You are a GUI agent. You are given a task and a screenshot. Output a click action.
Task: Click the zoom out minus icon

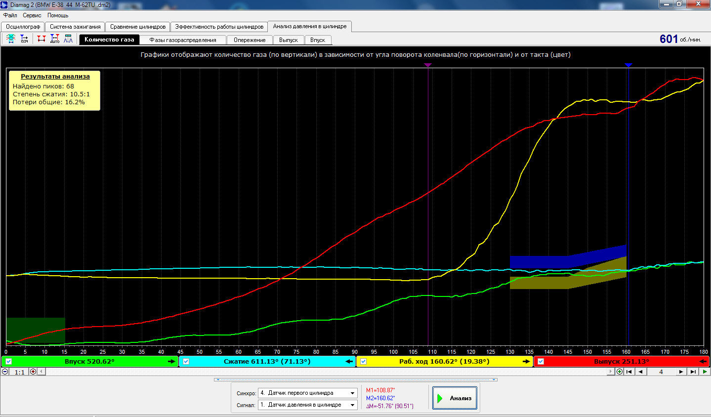click(x=5, y=372)
